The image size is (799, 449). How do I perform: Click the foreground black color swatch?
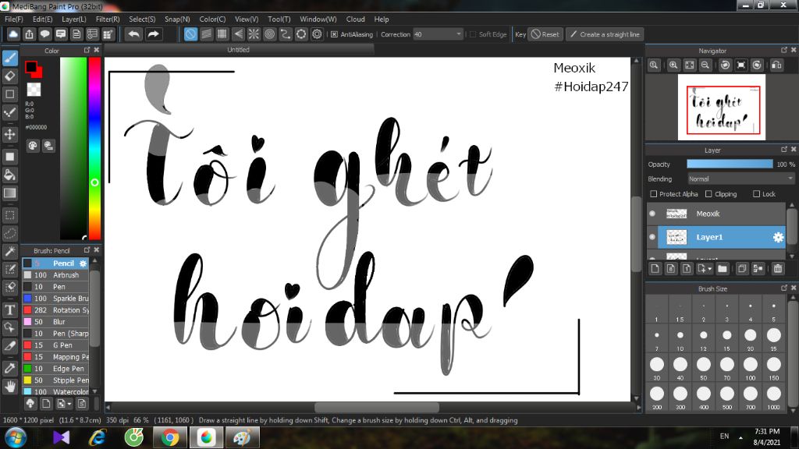pyautogui.click(x=31, y=67)
